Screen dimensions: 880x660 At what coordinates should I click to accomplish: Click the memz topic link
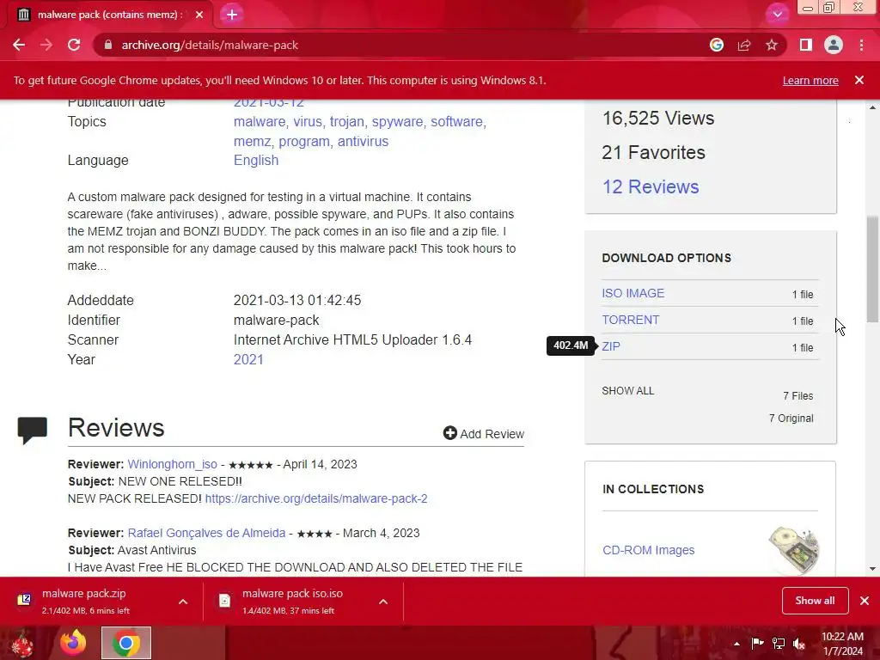[252, 142]
